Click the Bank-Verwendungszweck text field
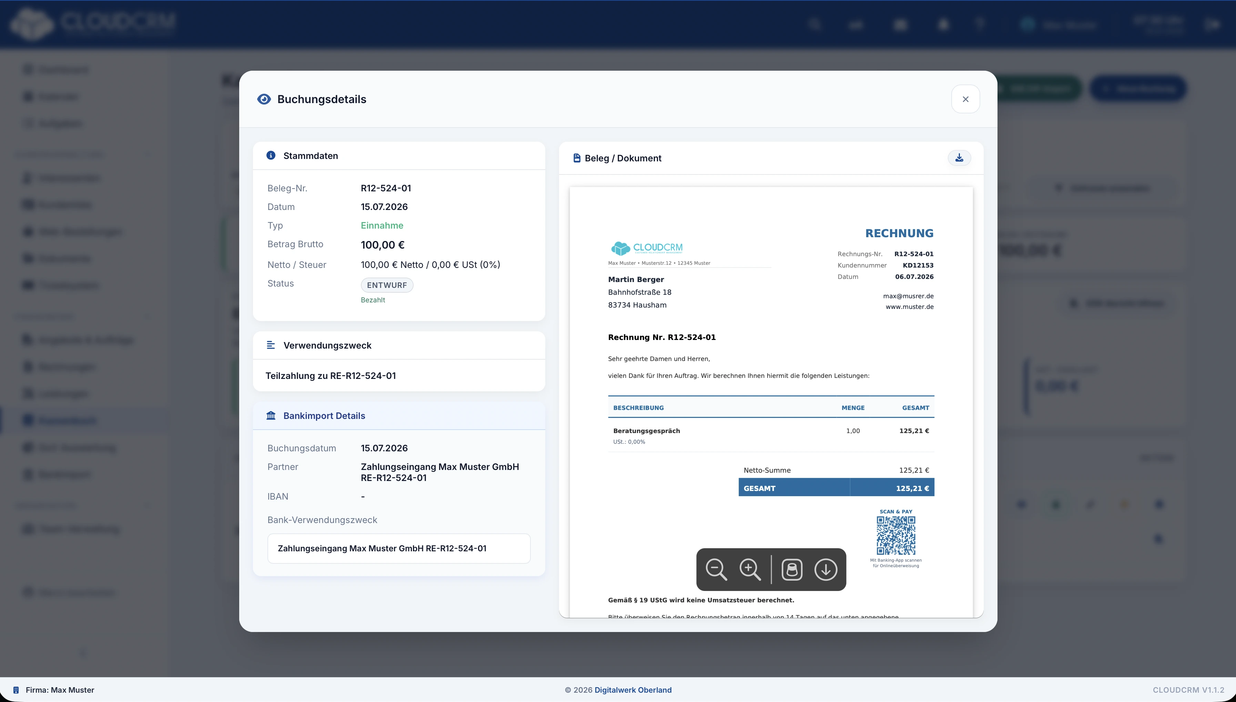The height and width of the screenshot is (702, 1236). 399,548
